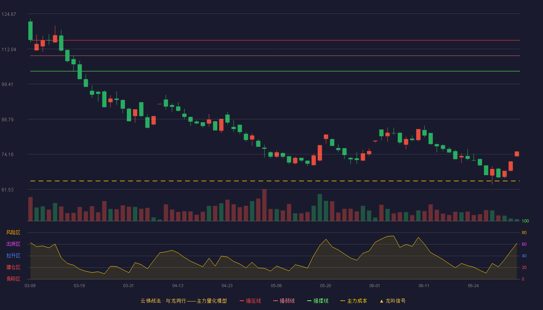Click the 出货区 zone label
This screenshot has height=310, width=543.
click(13, 244)
